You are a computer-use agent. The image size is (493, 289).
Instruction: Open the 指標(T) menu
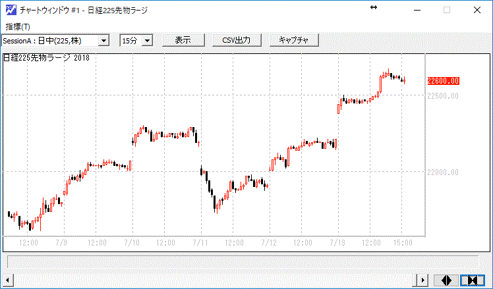(18, 27)
